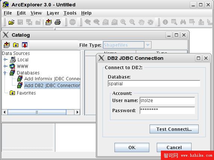Image resolution: width=214 pixels, height=160 pixels.
Task: Open the View menu
Action: (36, 13)
